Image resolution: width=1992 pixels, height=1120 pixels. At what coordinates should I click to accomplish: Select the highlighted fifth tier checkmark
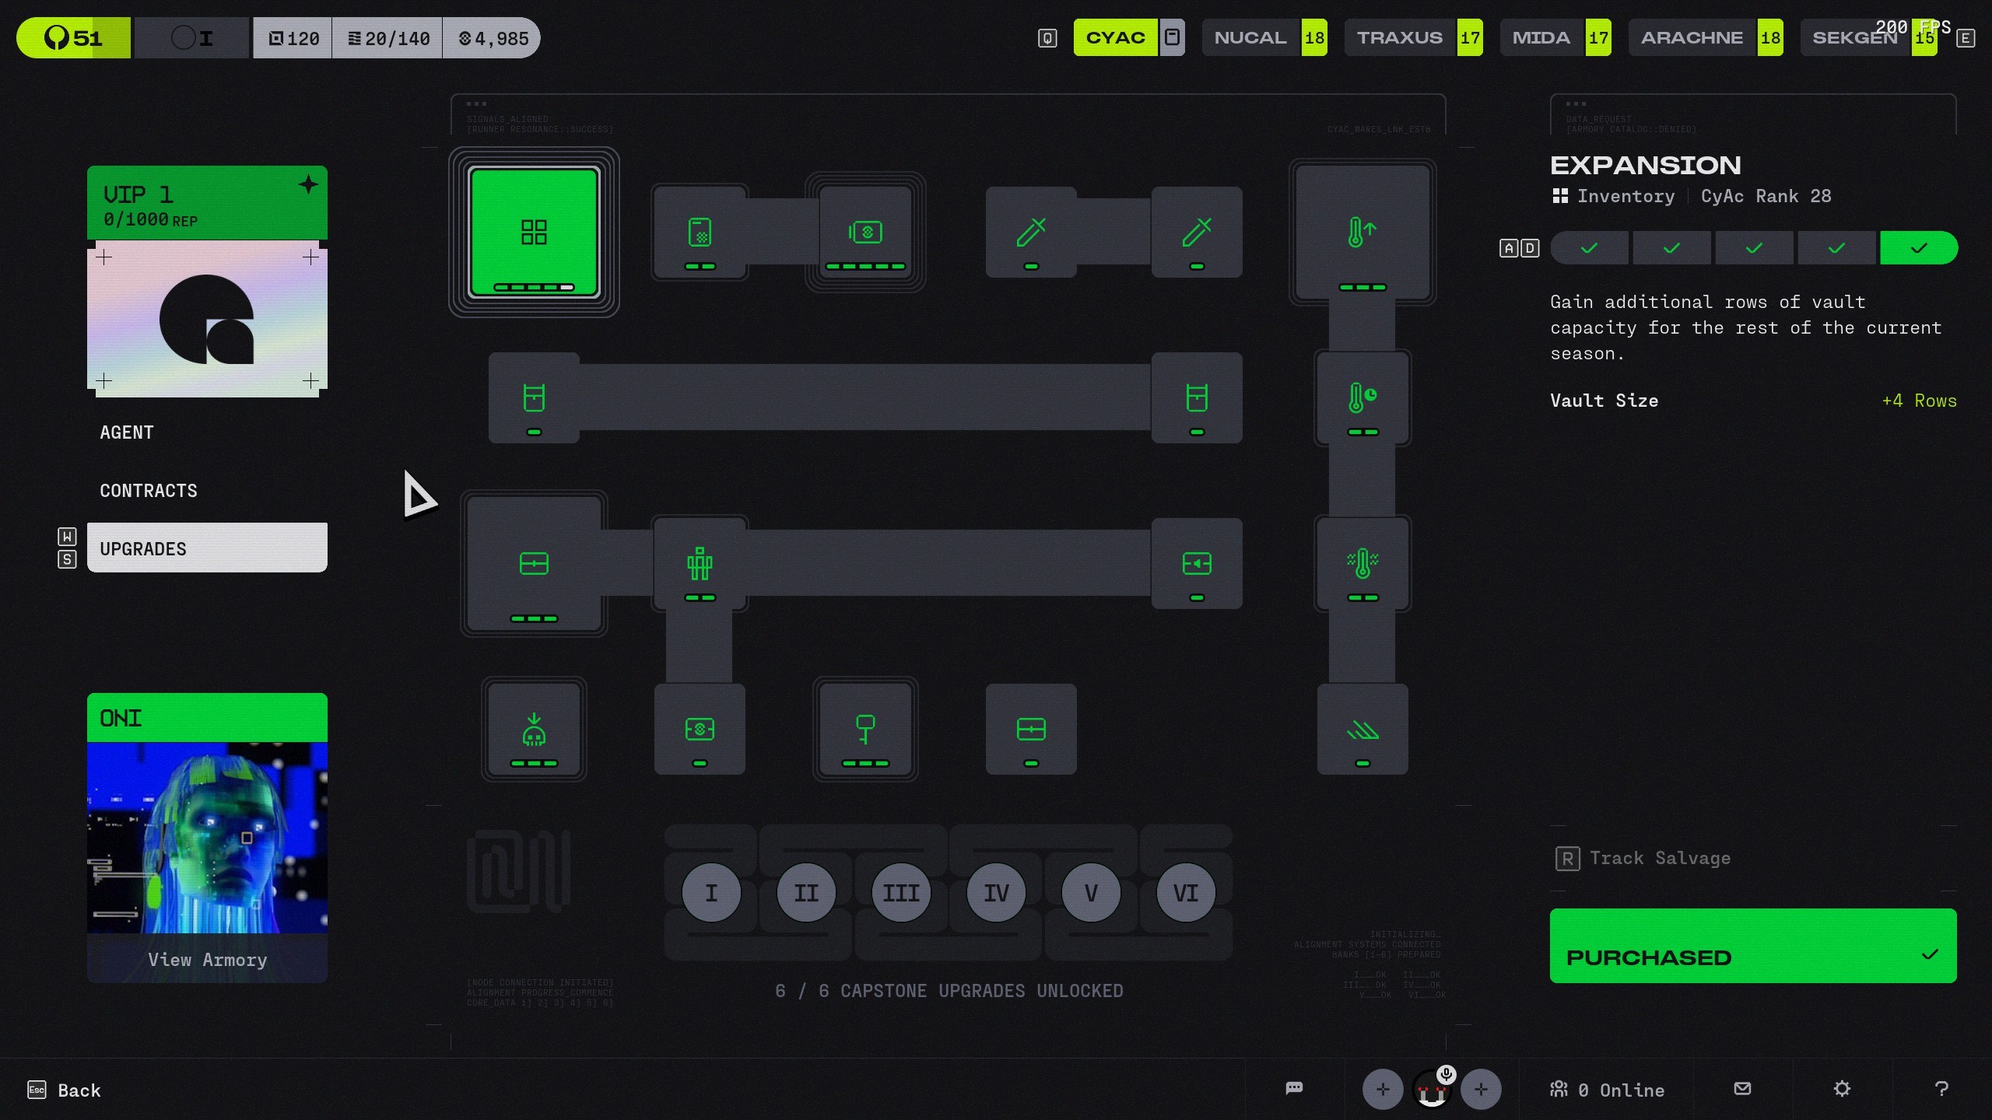[x=1918, y=248]
